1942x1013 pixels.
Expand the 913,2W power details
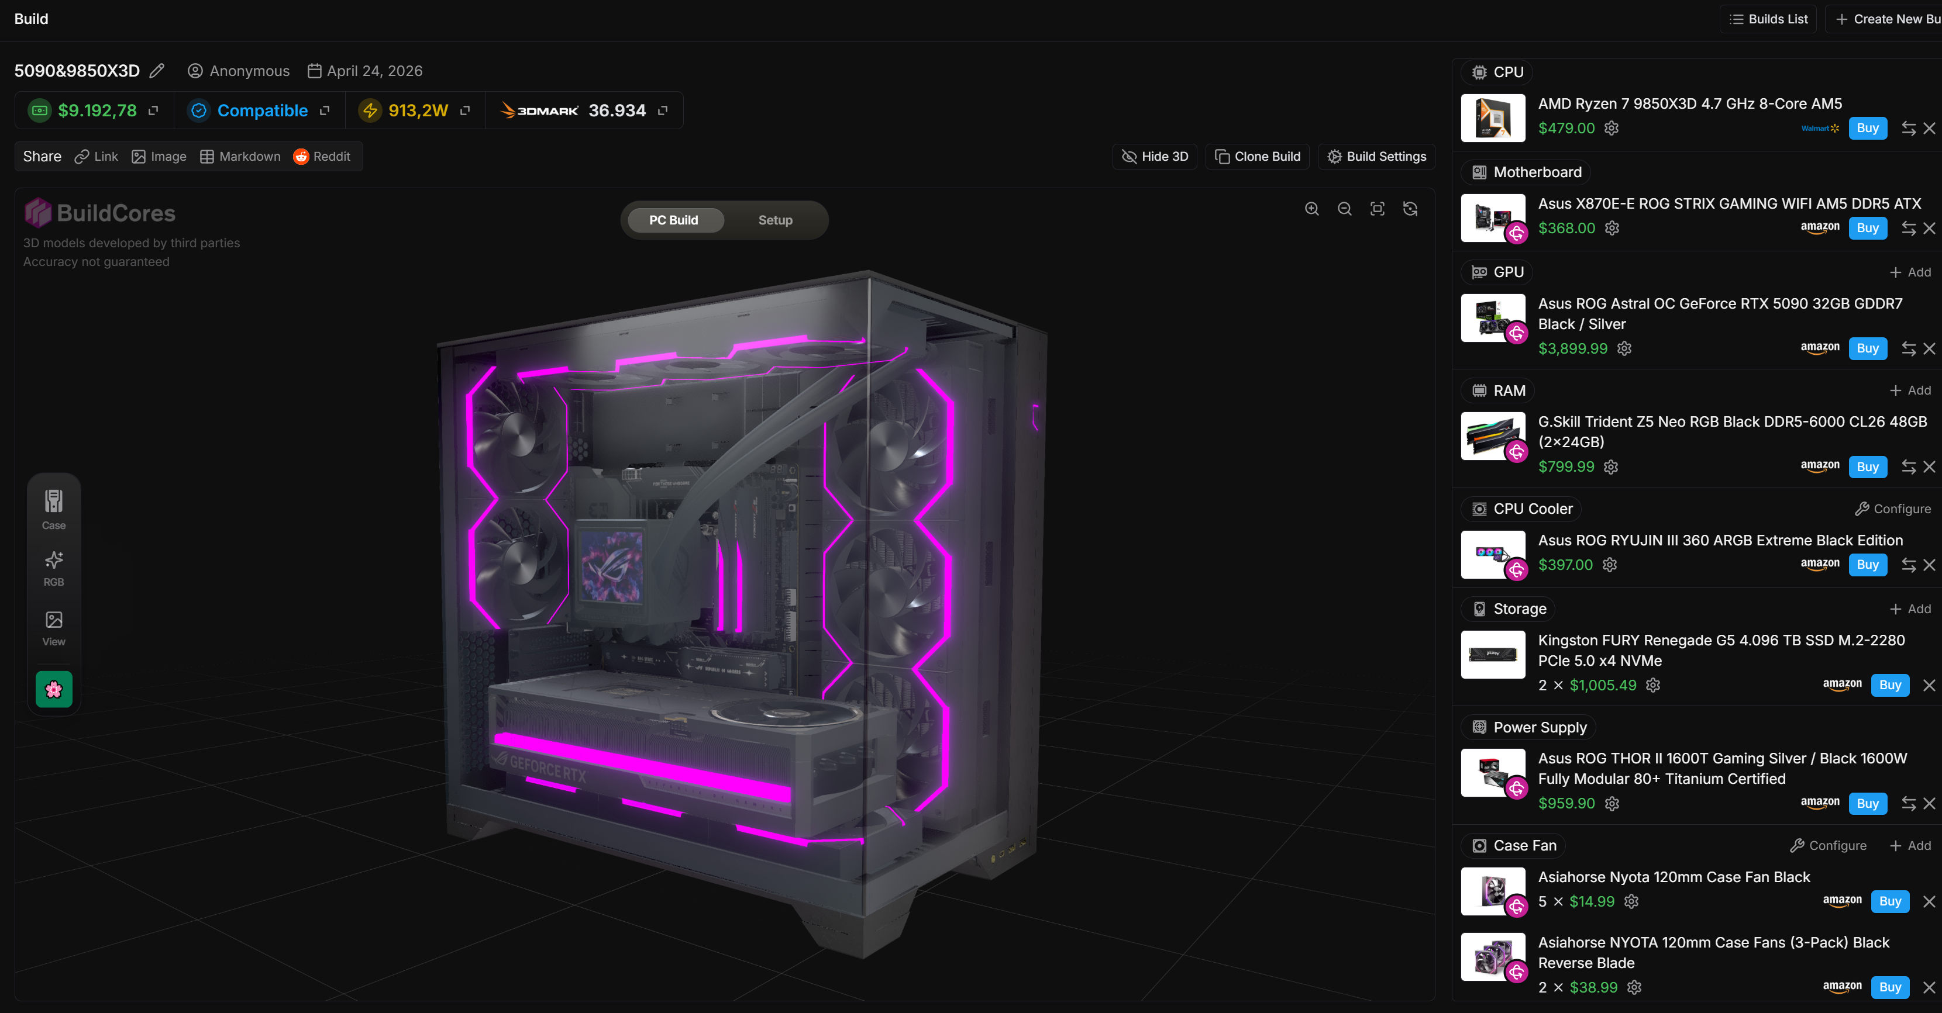pos(465,110)
